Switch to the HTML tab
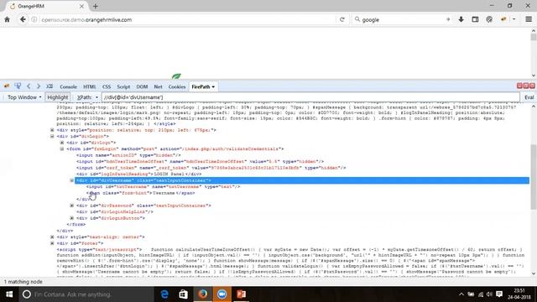The width and height of the screenshot is (537, 302). (90, 87)
